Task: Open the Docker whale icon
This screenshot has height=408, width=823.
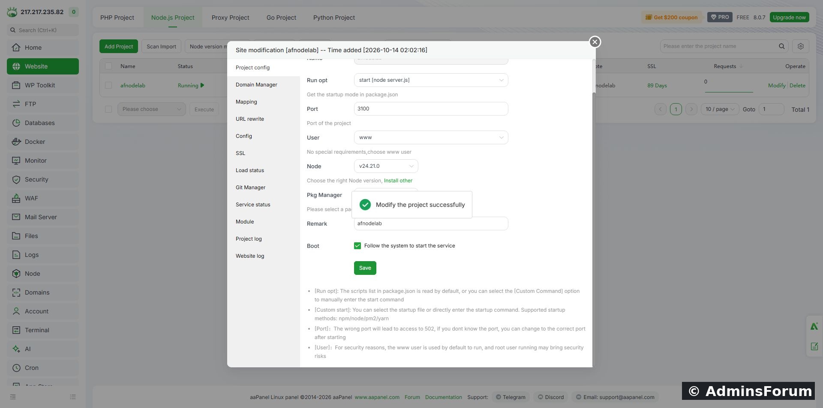Action: [16, 142]
